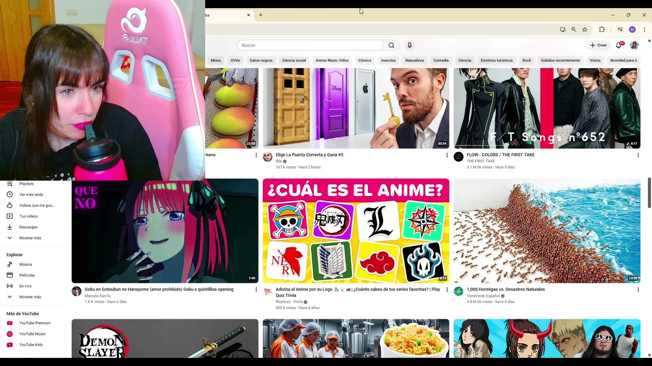The image size is (652, 366).
Task: Bookmark this page with star icon
Action: click(x=585, y=29)
